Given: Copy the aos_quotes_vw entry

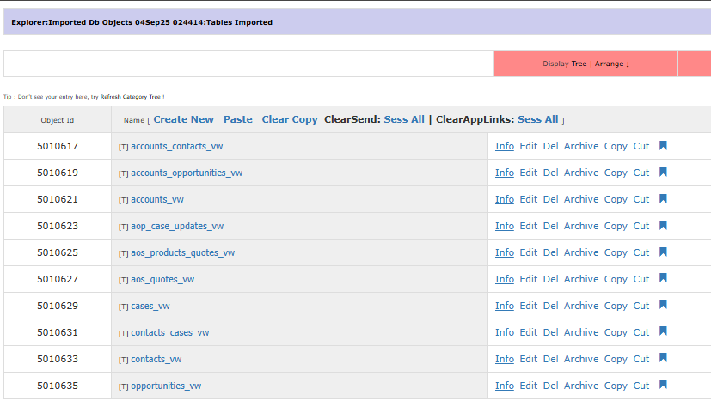Looking at the screenshot, I should point(616,279).
